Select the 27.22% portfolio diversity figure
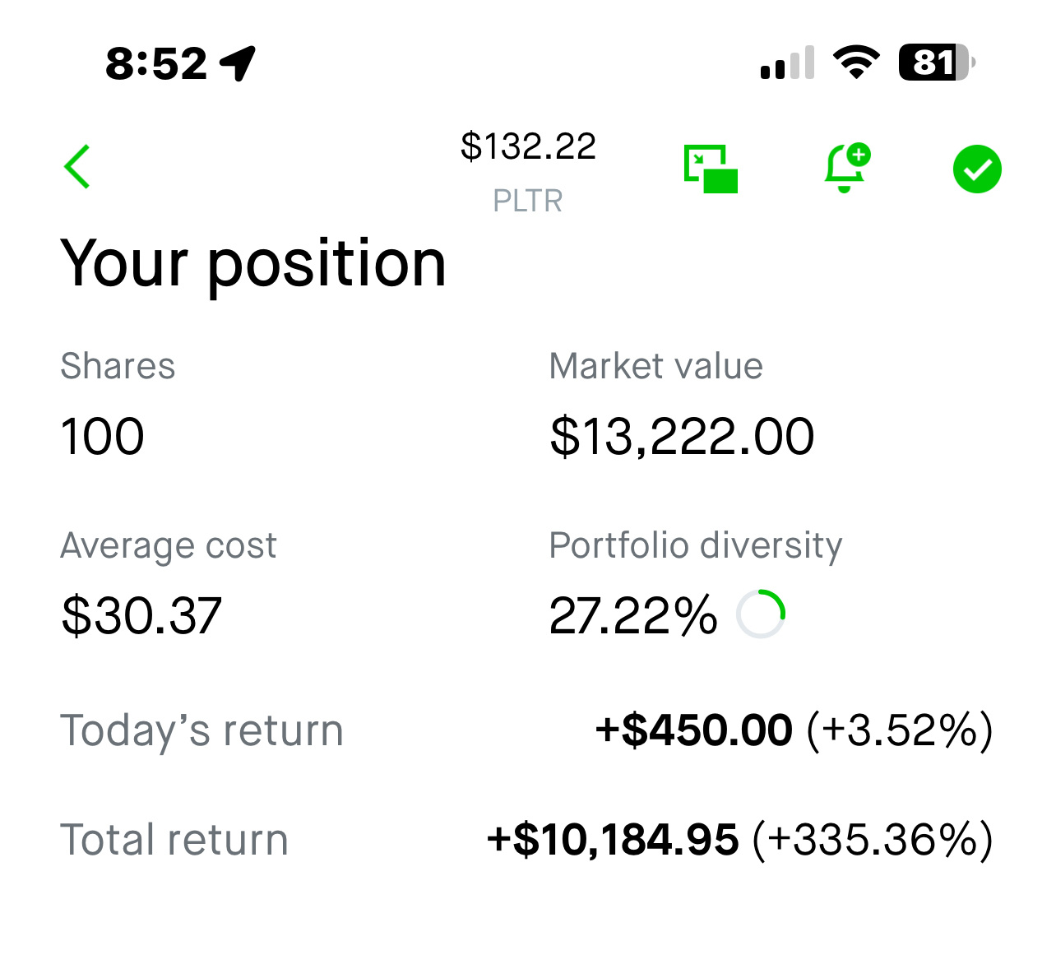The image size is (1056, 964). click(633, 615)
